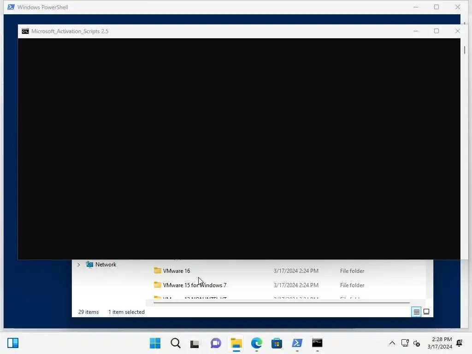Open Microsoft_Activation_Scripts window system icon
Screen dimensions: 472x354
(x=25, y=31)
